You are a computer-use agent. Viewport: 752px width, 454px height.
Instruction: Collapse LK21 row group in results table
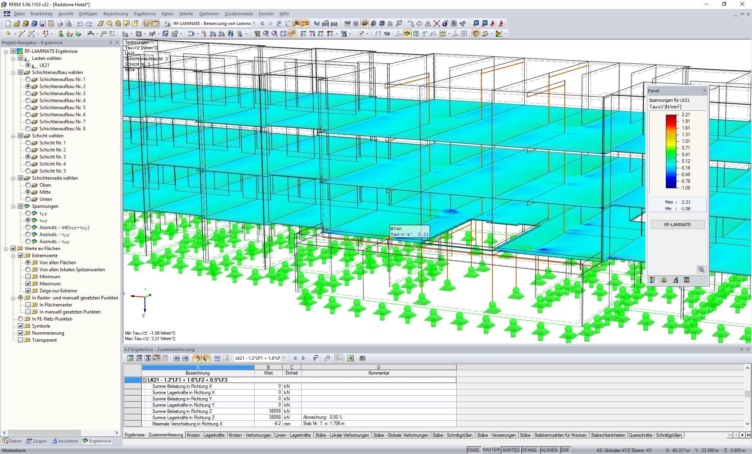coord(145,380)
